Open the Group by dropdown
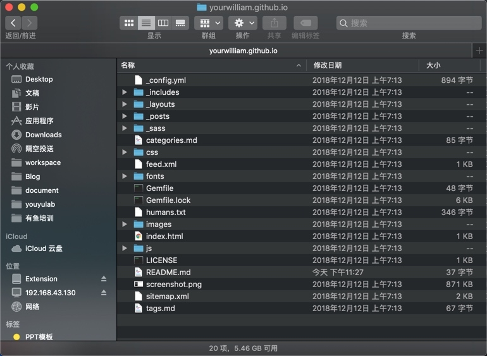Viewport: 487px width, 356px height. (x=208, y=23)
